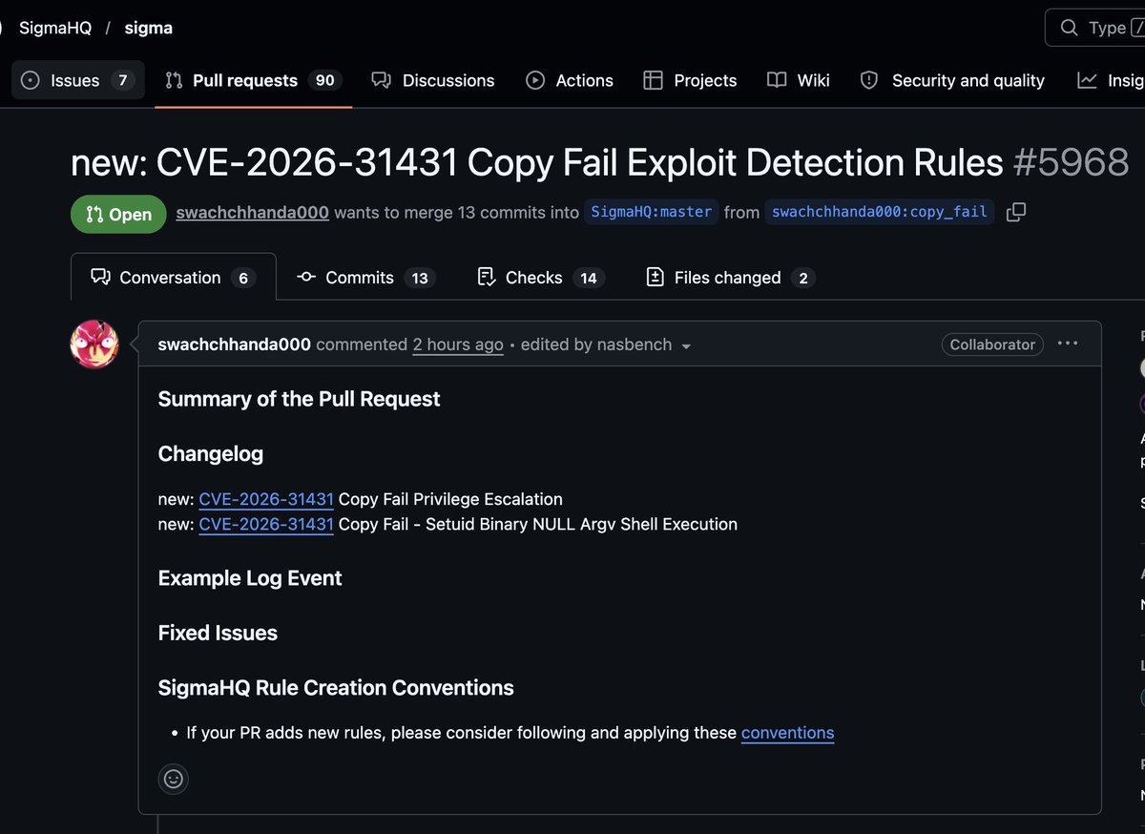Click 'SigmaHQ Rule Creation Conventions' heading
The image size is (1145, 834).
coord(336,688)
